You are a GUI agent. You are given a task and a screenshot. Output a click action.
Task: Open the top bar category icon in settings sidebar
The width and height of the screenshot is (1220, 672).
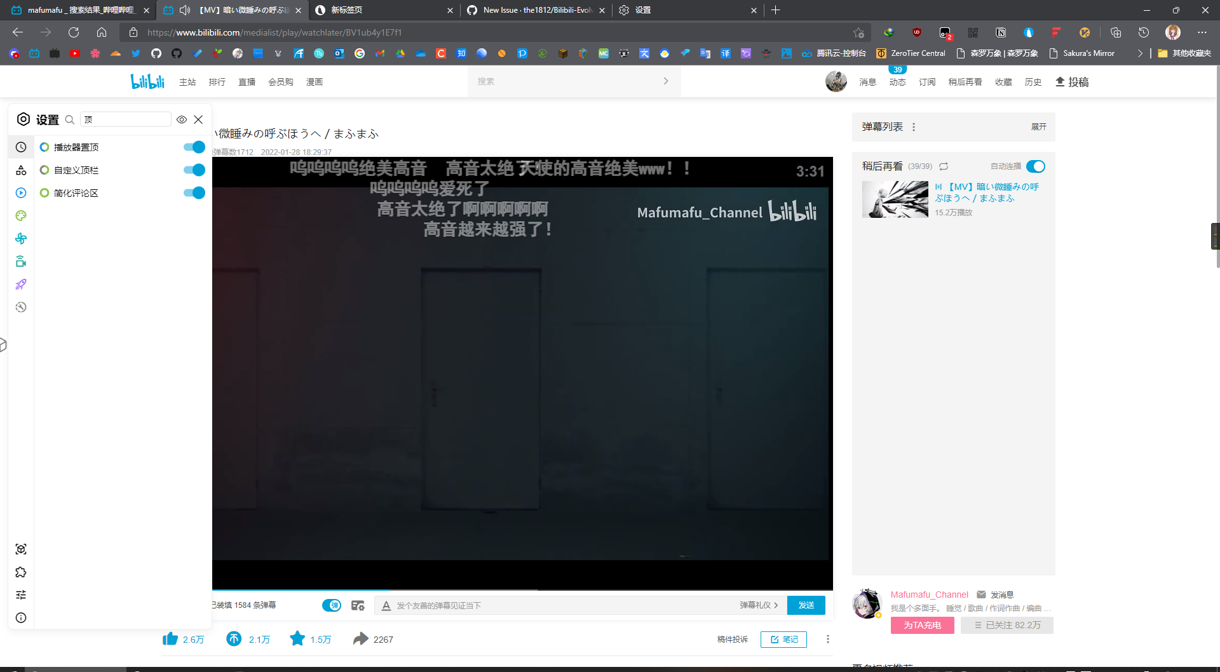pos(21,170)
